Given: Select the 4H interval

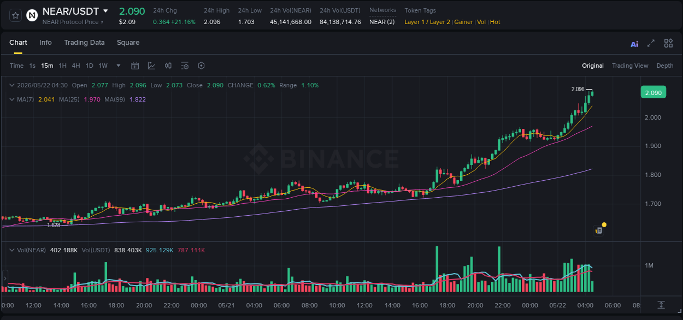Looking at the screenshot, I should (75, 66).
